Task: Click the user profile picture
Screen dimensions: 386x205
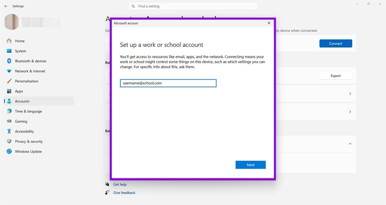Action: (x=12, y=22)
